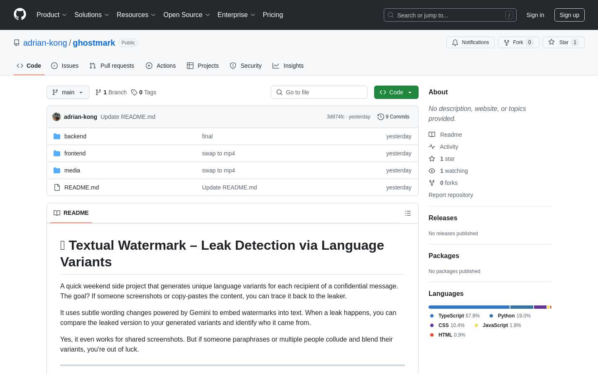Viewport: 598px width, 374px height.
Task: Switch to the Code tab
Action: tap(29, 66)
